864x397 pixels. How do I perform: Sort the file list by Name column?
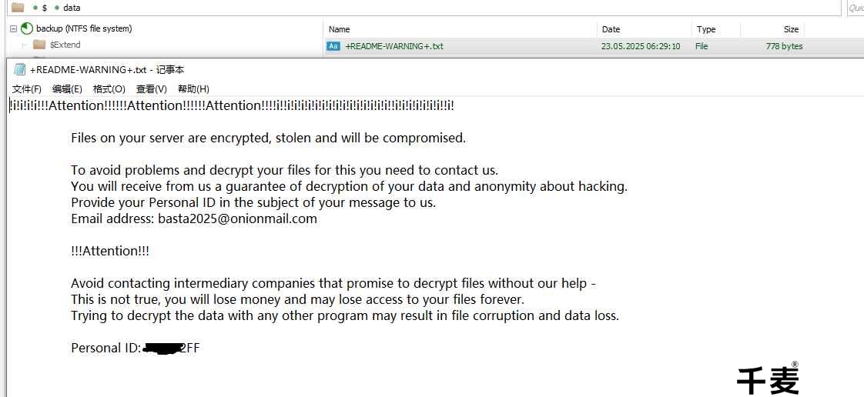340,29
